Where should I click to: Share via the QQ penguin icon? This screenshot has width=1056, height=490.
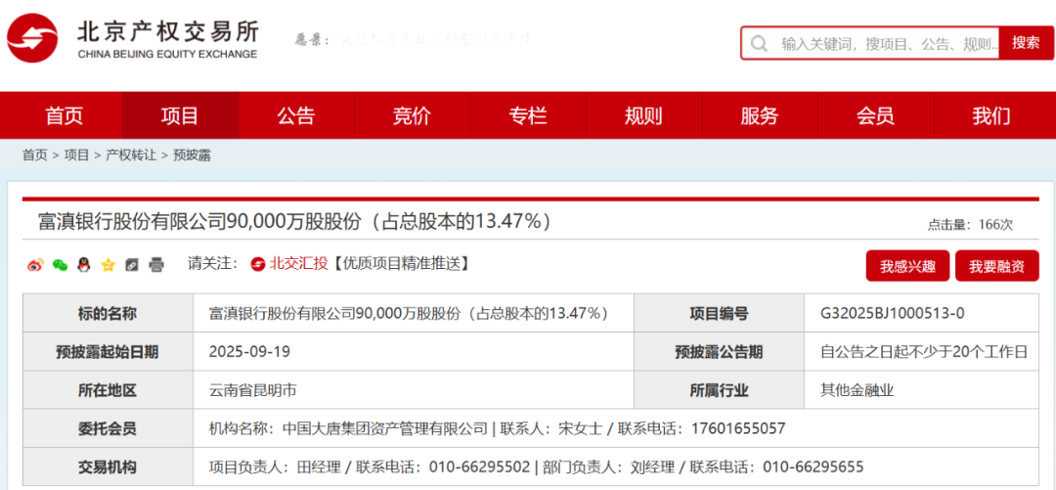pos(83,265)
